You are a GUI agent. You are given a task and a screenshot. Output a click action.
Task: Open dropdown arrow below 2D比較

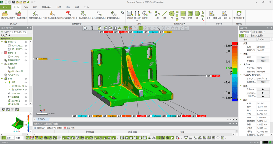[137, 21]
